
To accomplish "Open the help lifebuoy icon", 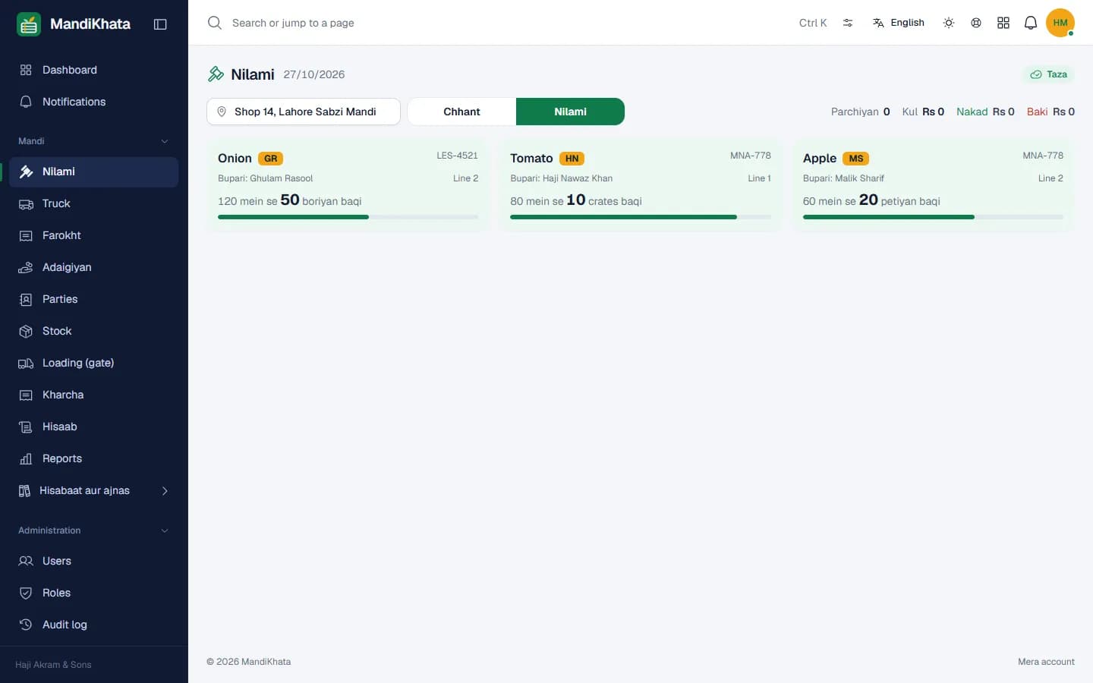I will tap(976, 23).
